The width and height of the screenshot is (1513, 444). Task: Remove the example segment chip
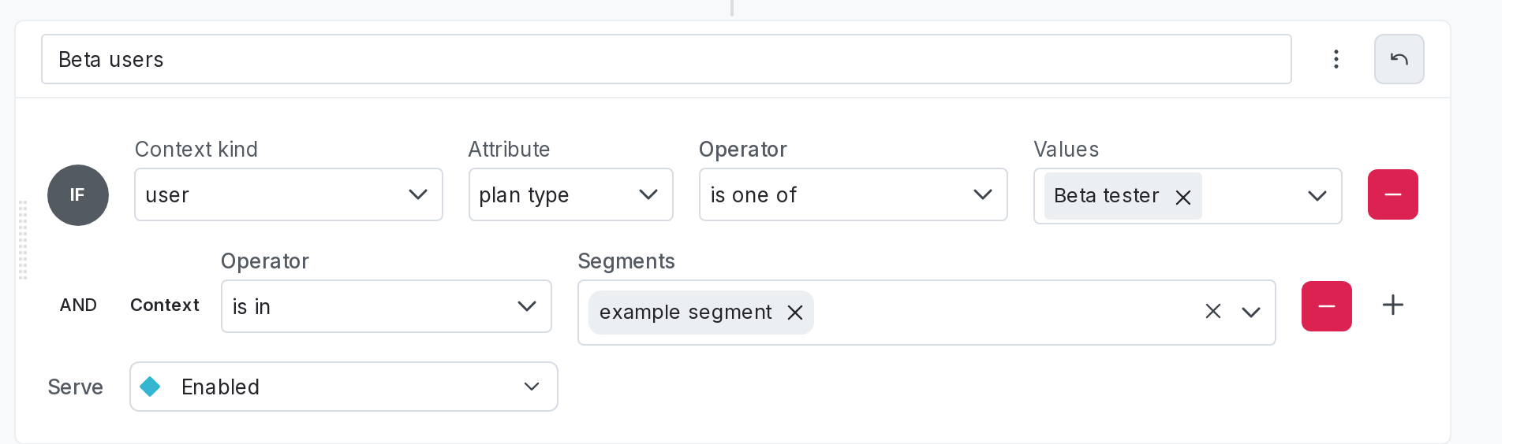(x=795, y=313)
